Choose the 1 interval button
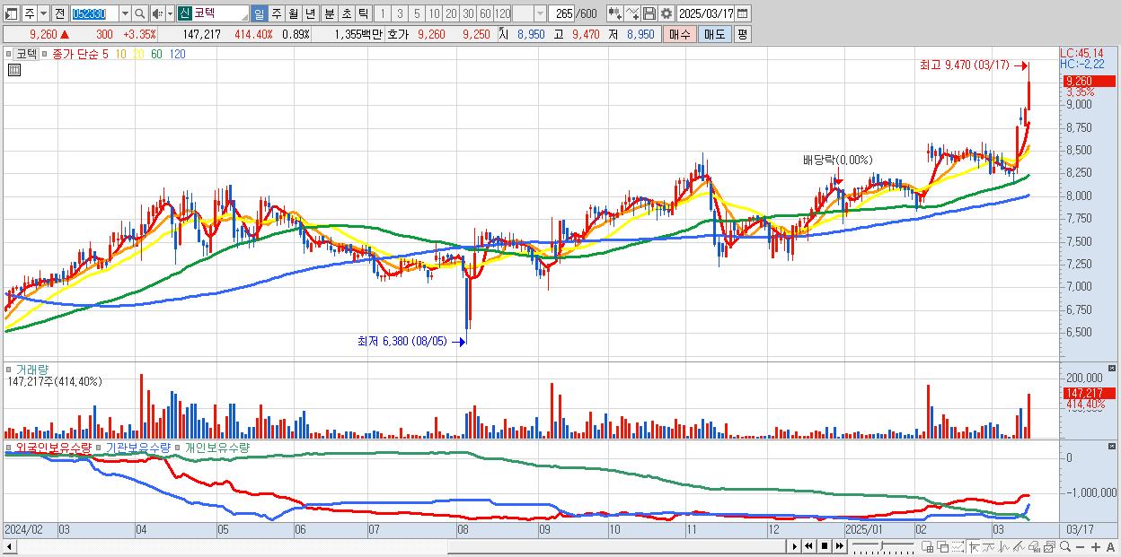The height and width of the screenshot is (557, 1121). 382,13
